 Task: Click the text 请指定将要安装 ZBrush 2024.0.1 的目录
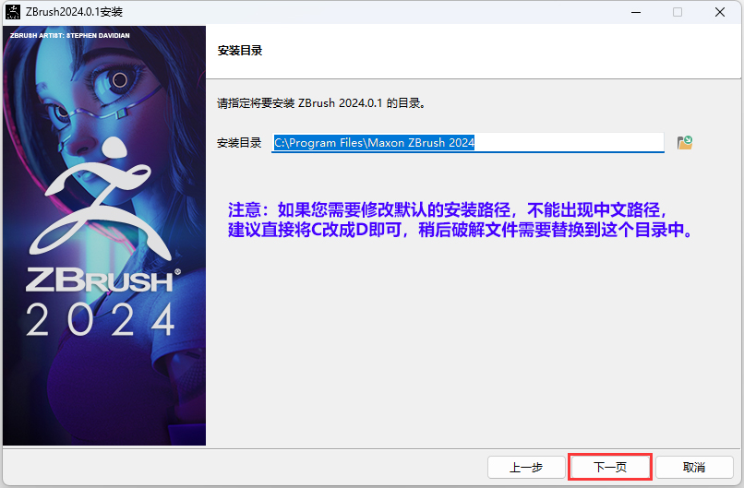pos(321,103)
